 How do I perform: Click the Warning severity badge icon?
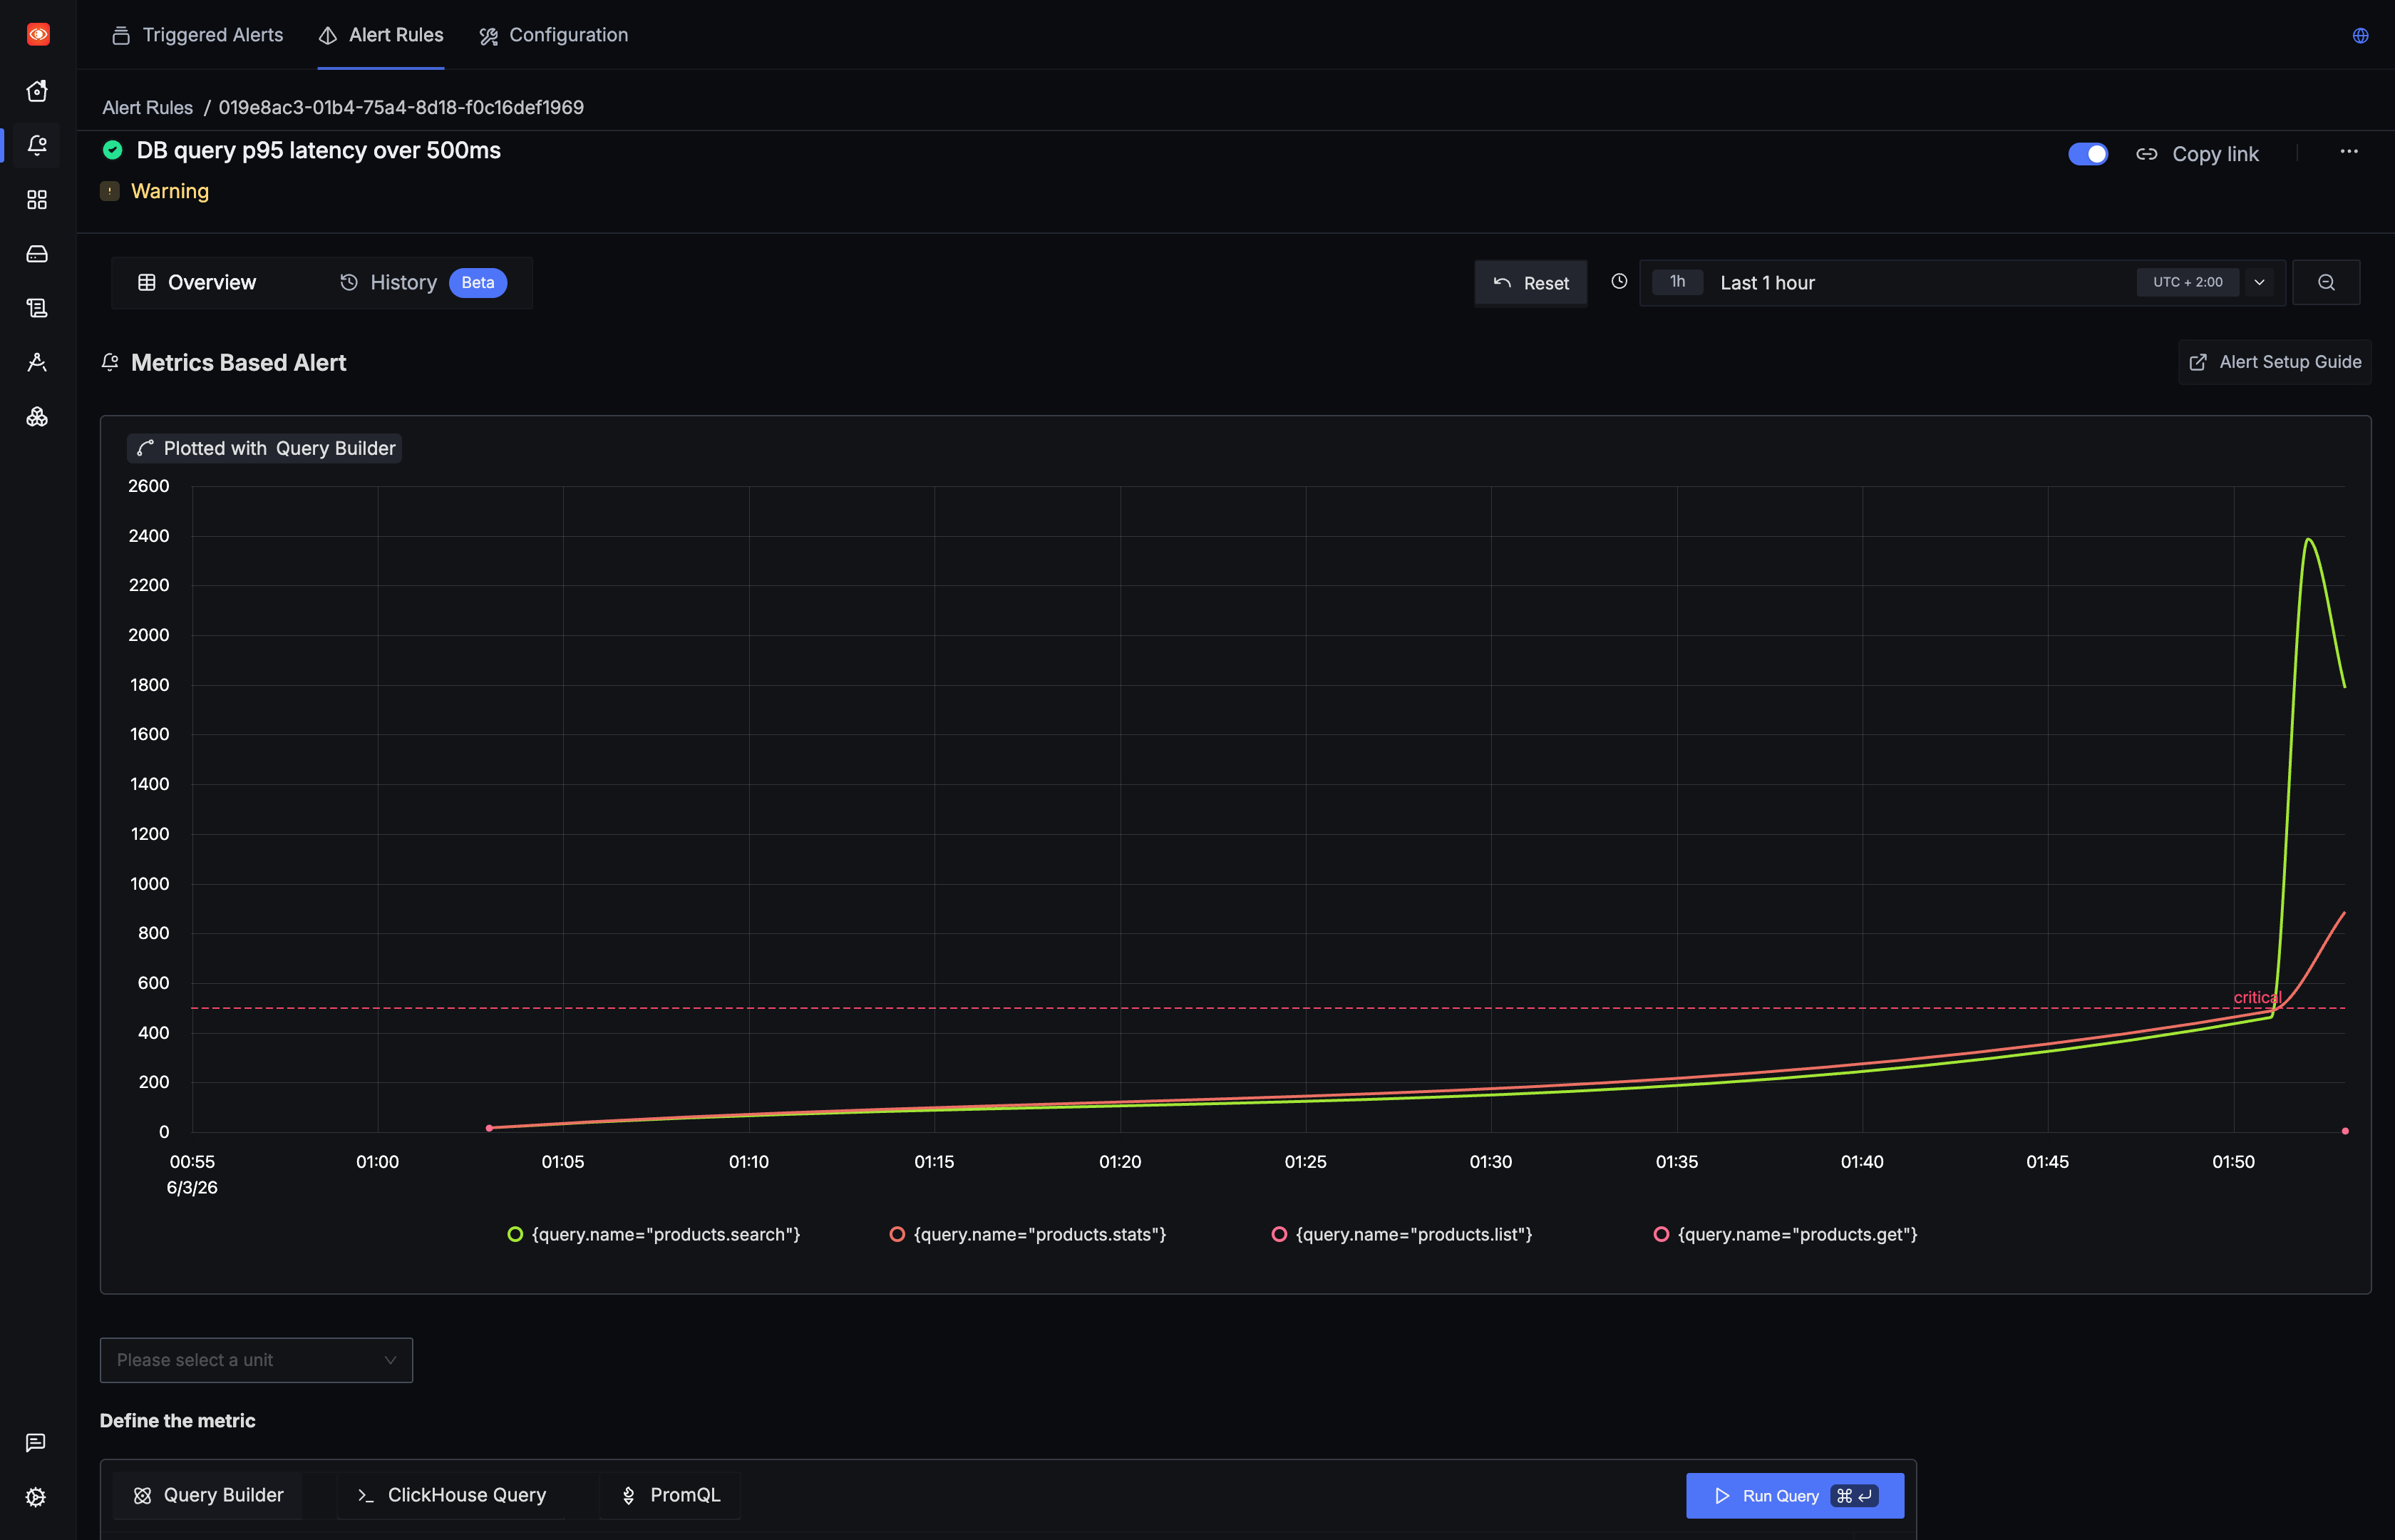pos(110,191)
